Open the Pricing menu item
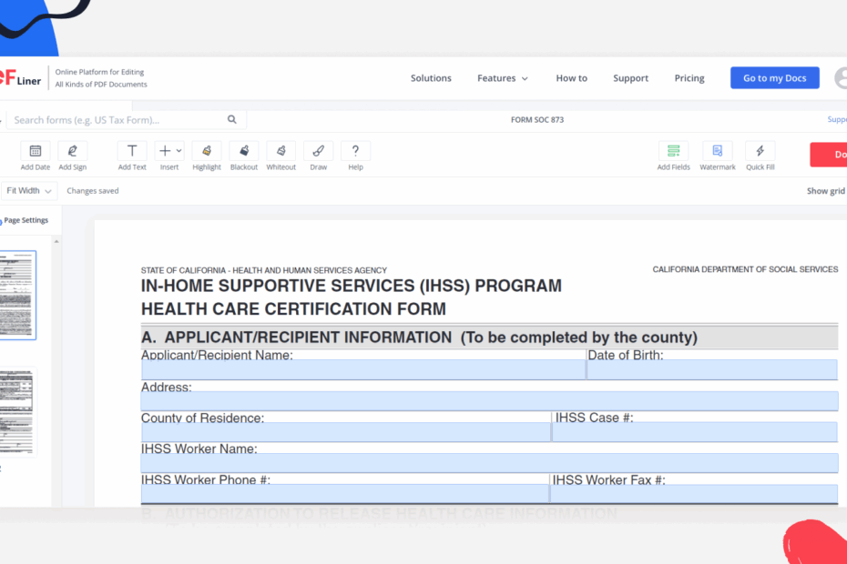The image size is (847, 564). click(x=689, y=78)
